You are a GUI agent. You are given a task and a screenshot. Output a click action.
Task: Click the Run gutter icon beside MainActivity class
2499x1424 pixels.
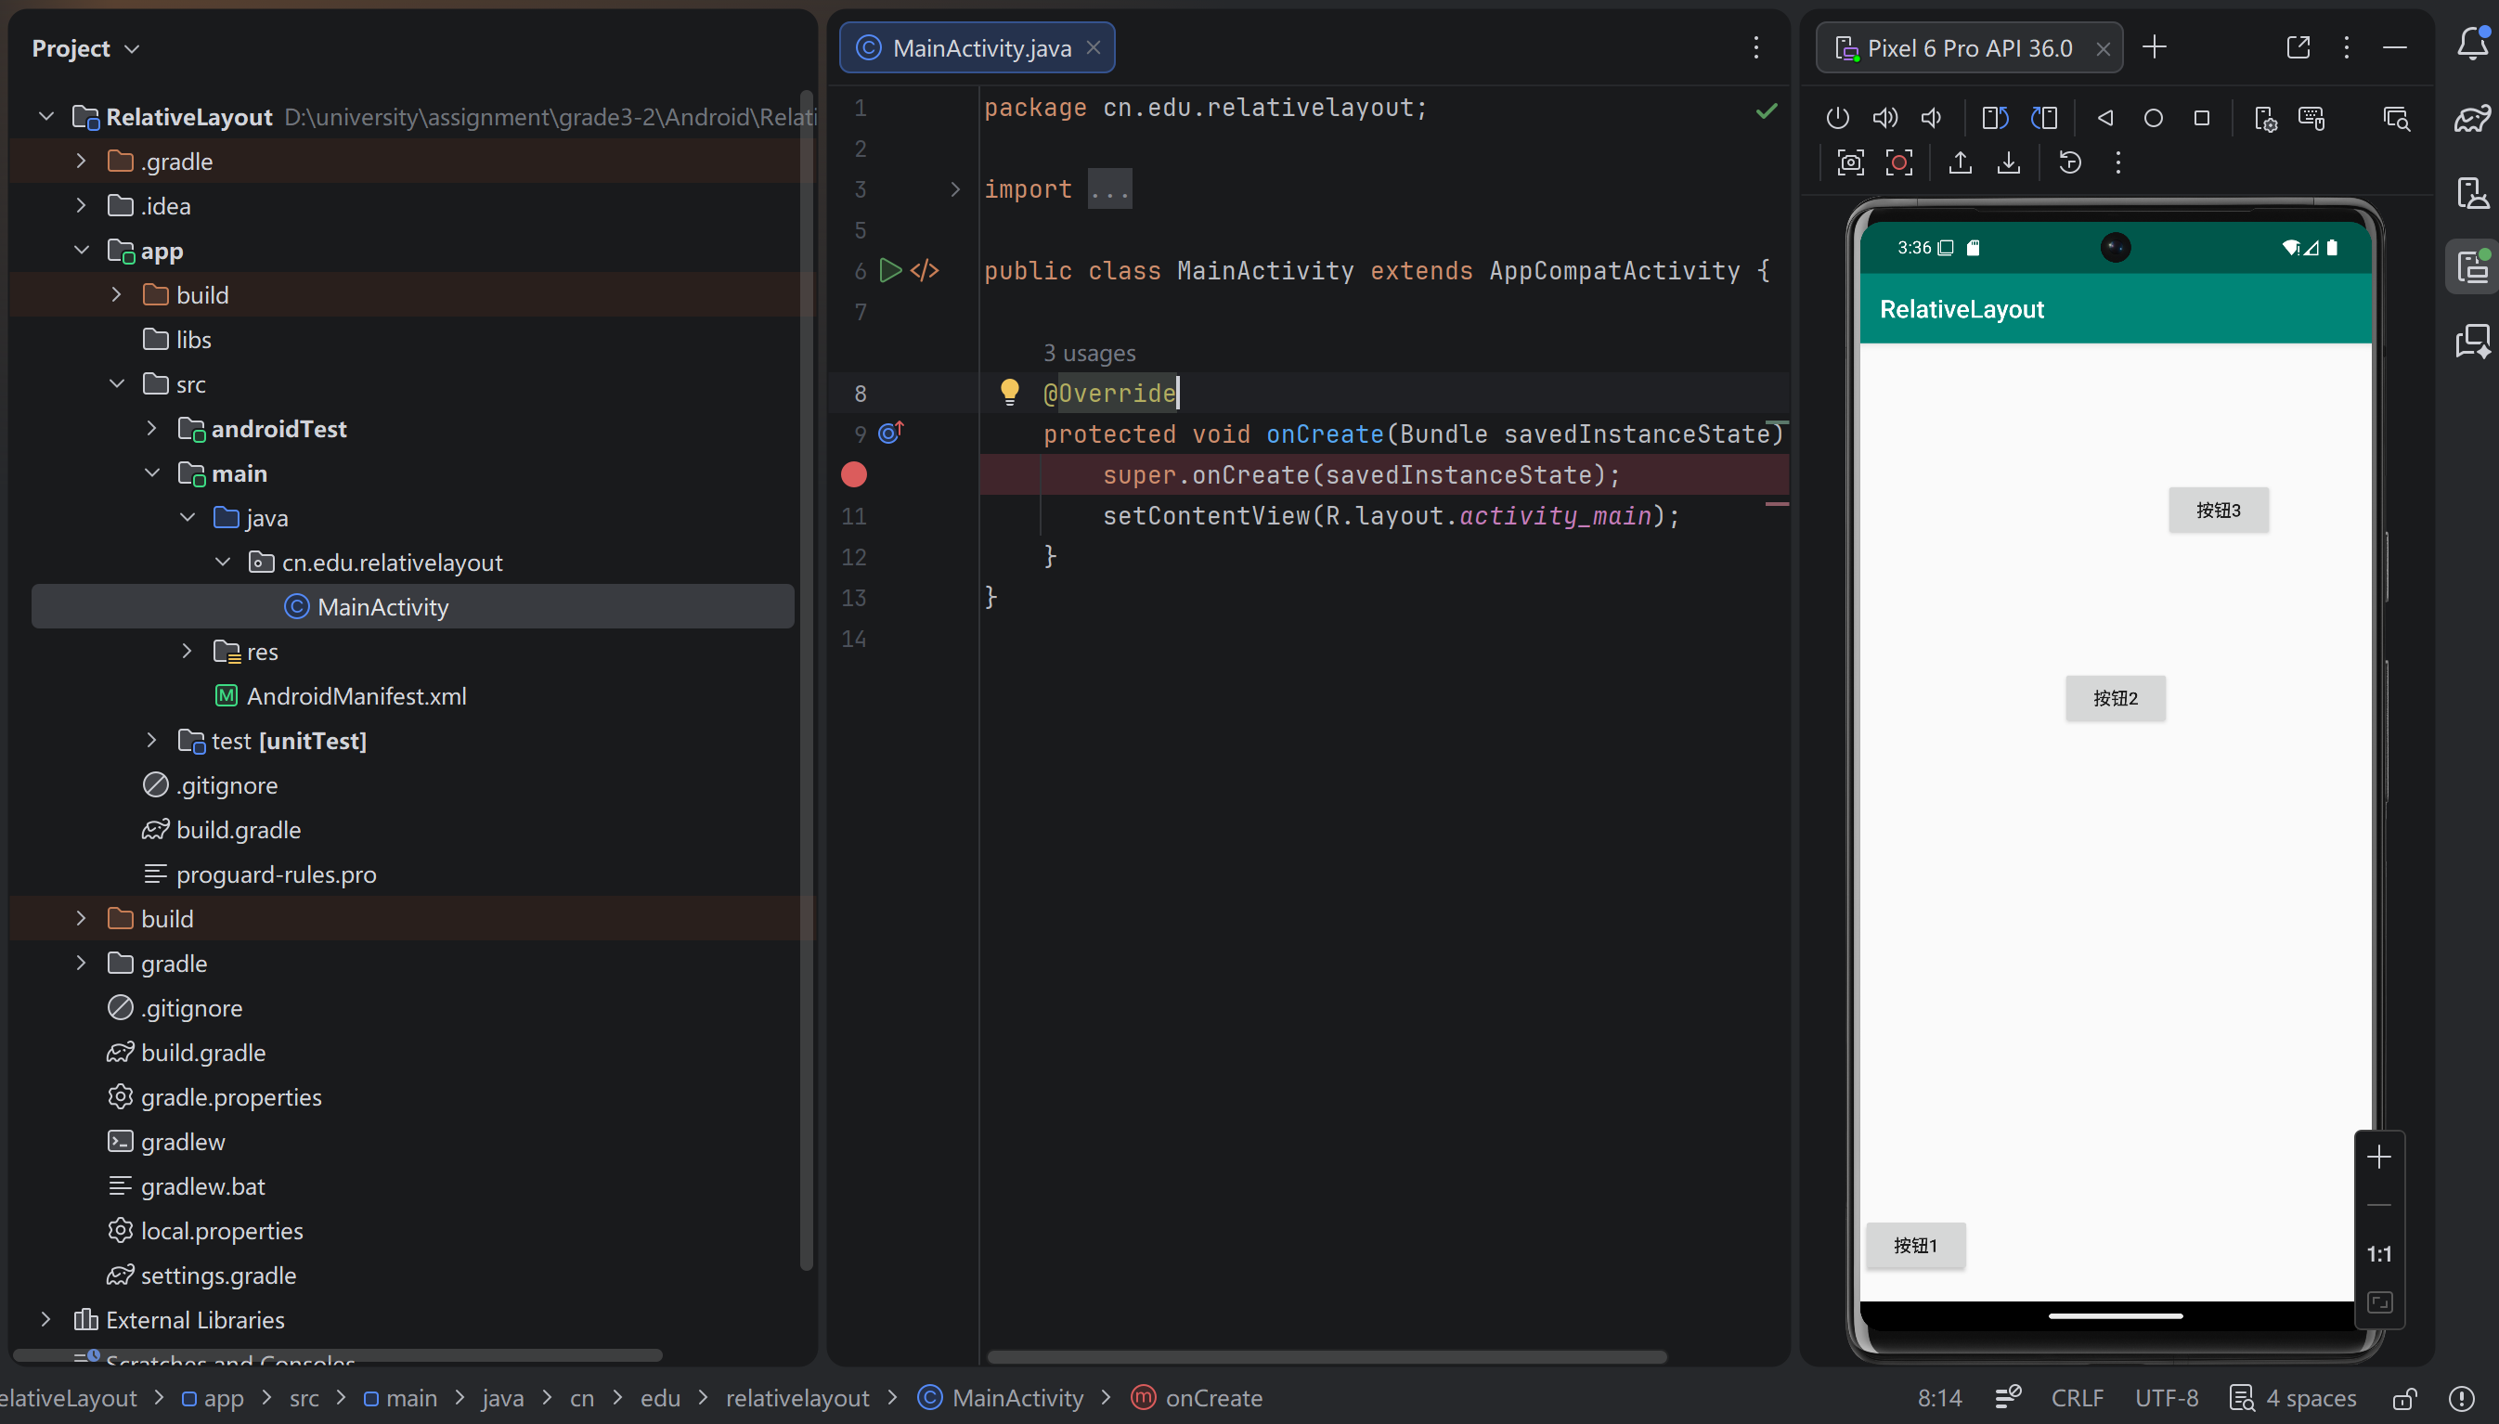[889, 271]
